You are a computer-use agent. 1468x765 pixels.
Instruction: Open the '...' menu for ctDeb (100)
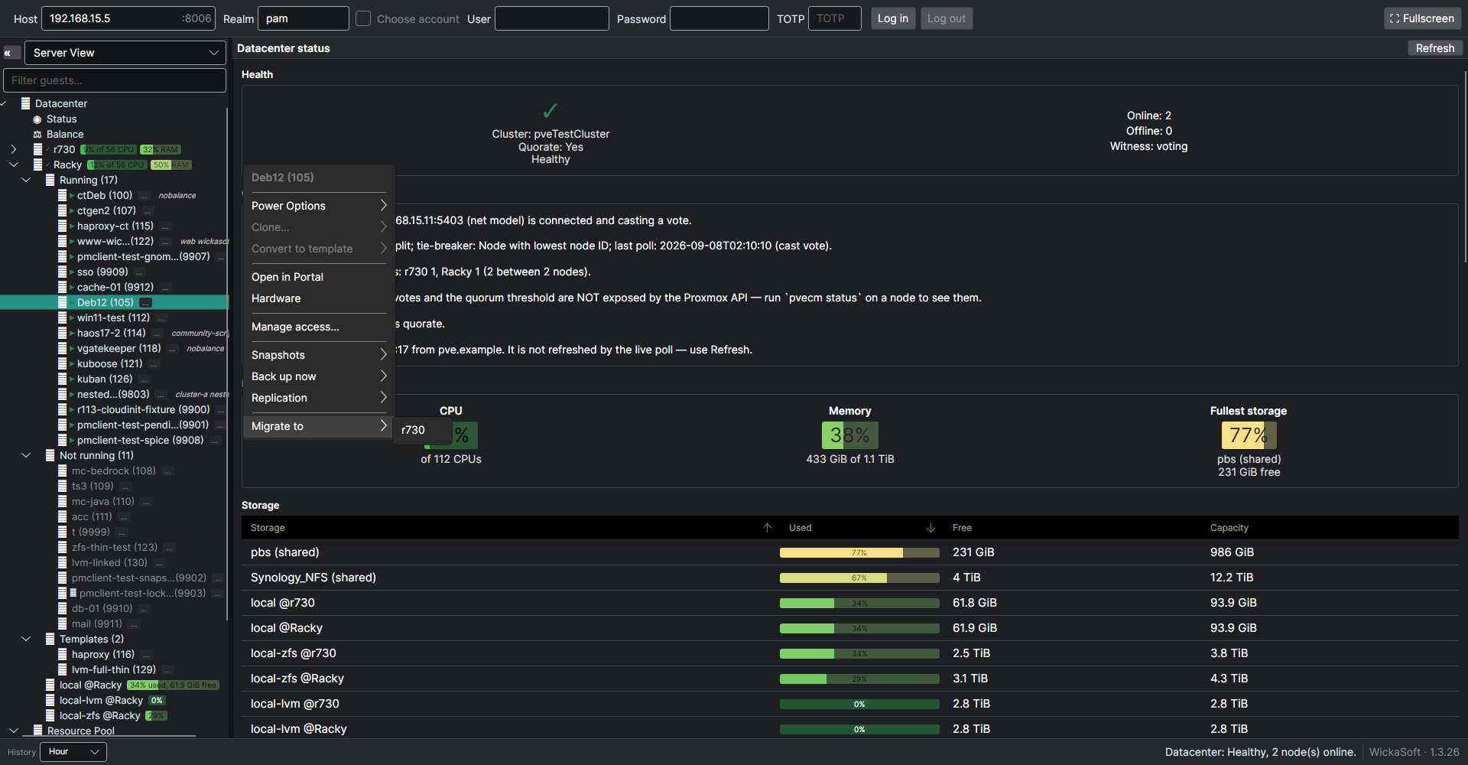tap(145, 196)
